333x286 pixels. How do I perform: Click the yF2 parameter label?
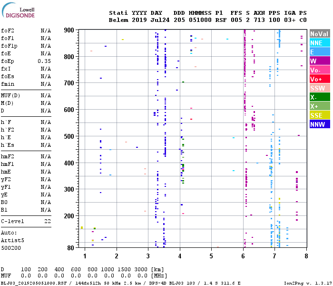6,180
